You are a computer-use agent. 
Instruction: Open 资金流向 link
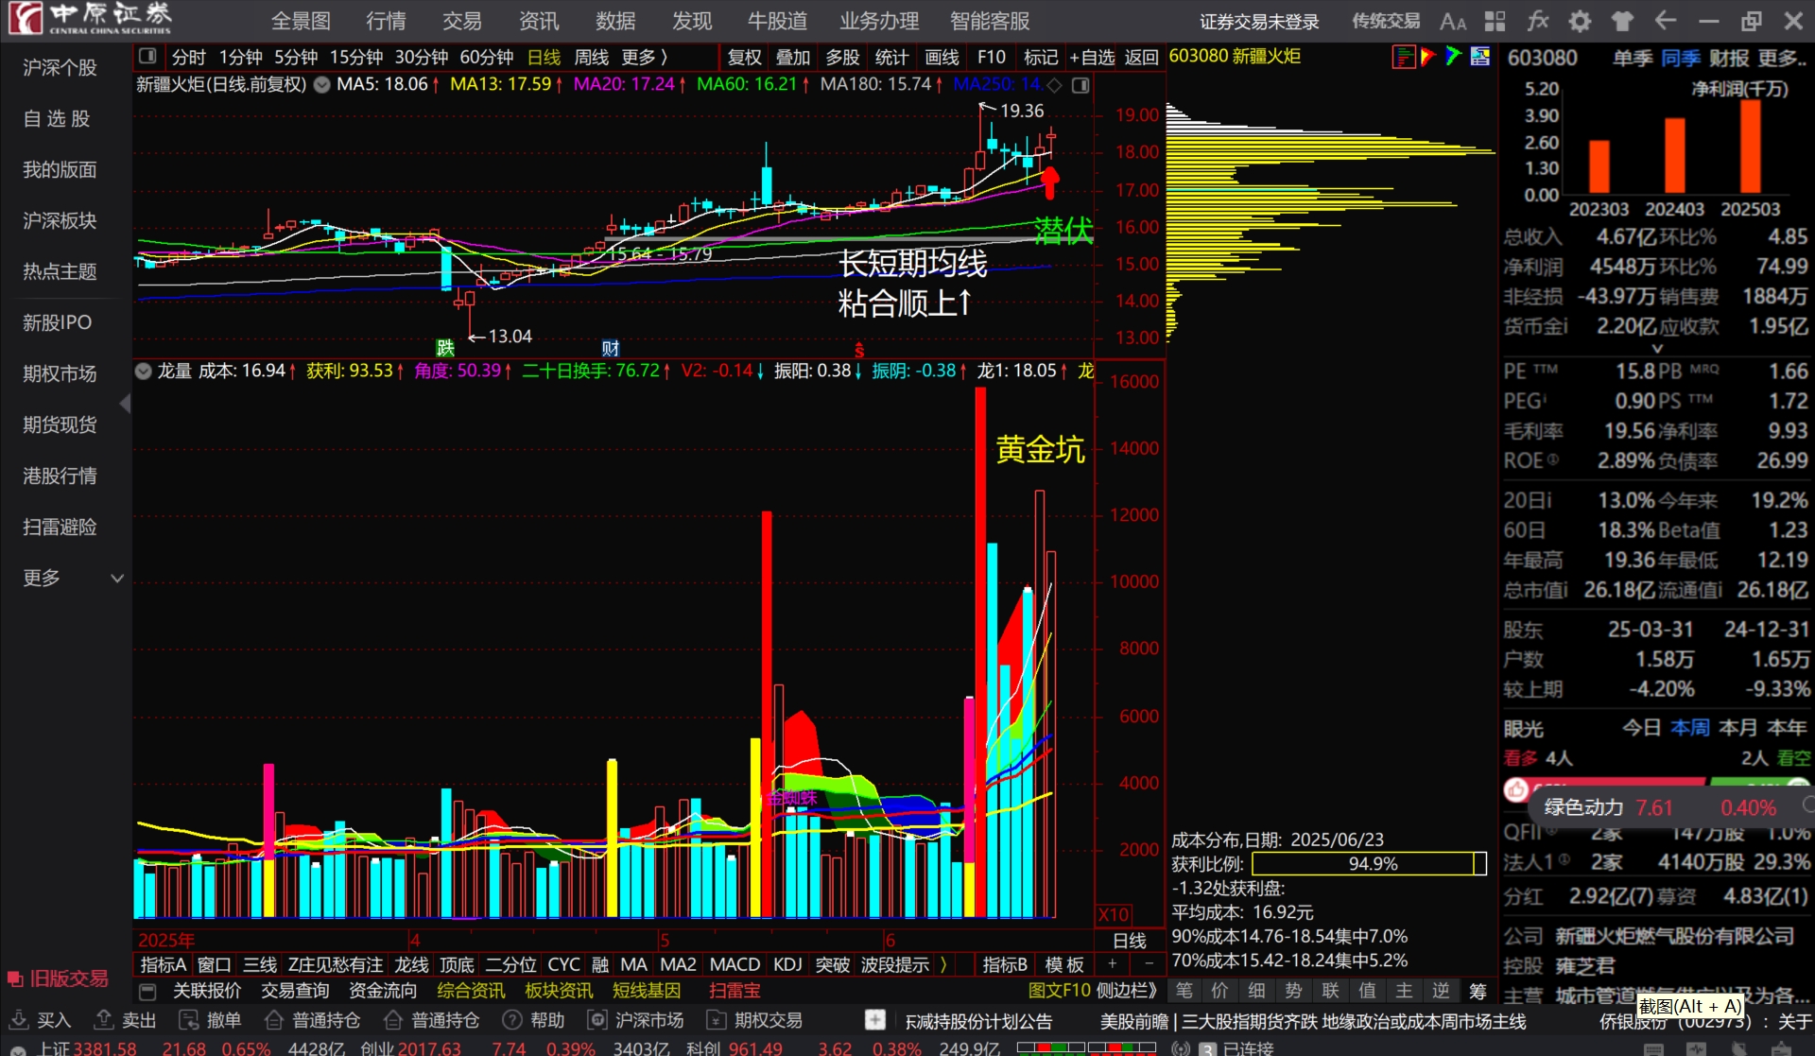coord(383,991)
